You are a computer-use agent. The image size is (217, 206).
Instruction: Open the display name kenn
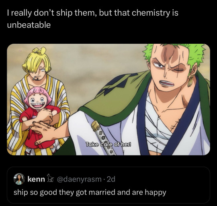click(x=36, y=179)
